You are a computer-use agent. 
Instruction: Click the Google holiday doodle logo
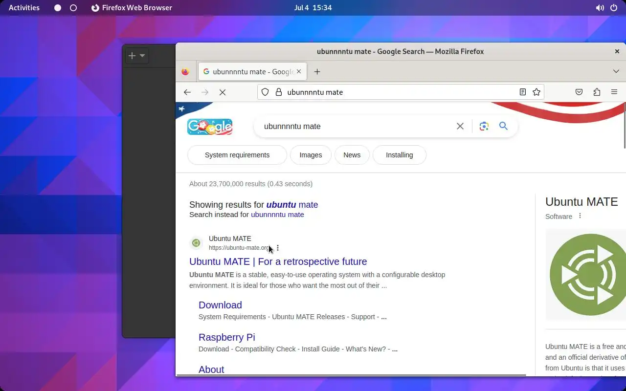click(x=210, y=127)
